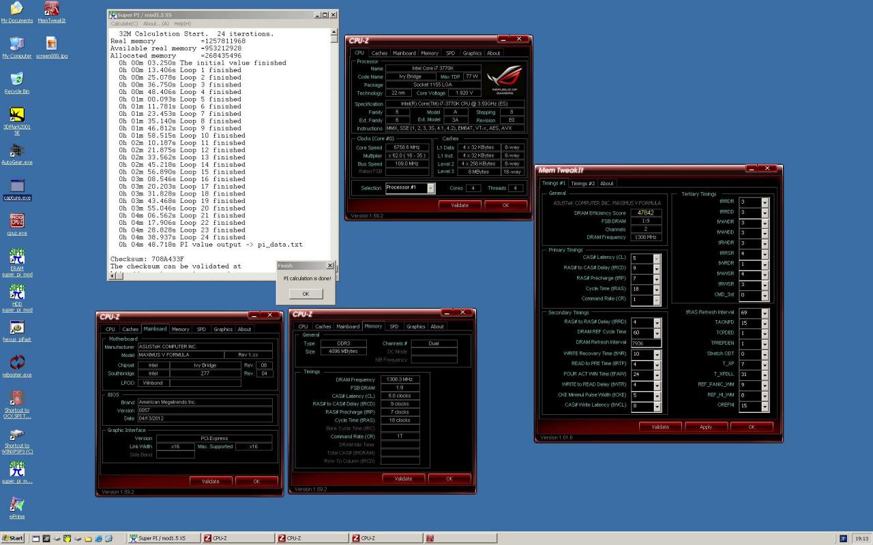This screenshot has width=873, height=545.
Task: Expand the RAS# to CAS# Delay (tRCD) dropdown
Action: (657, 268)
